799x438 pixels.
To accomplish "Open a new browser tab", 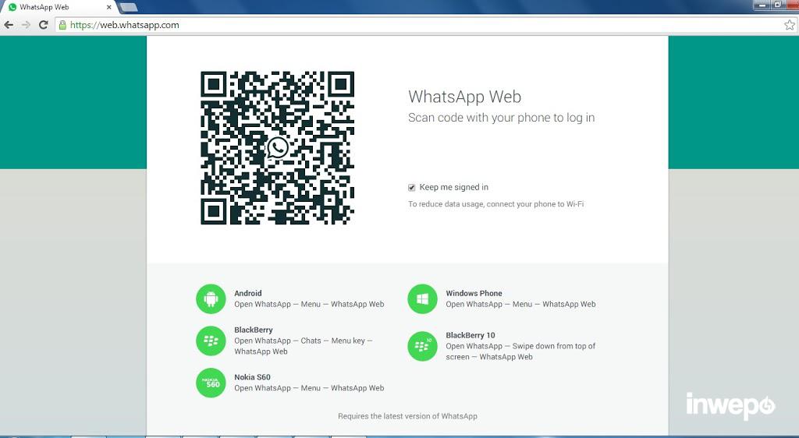I will tap(128, 7).
